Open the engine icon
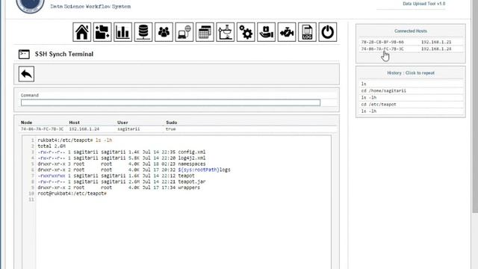This screenshot has width=478, height=269. point(287,32)
